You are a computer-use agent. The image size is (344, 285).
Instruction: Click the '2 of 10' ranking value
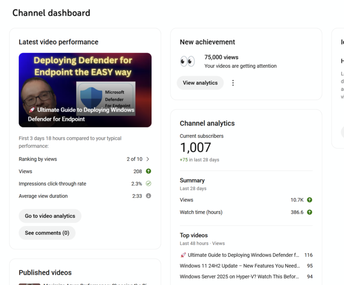pyautogui.click(x=134, y=159)
